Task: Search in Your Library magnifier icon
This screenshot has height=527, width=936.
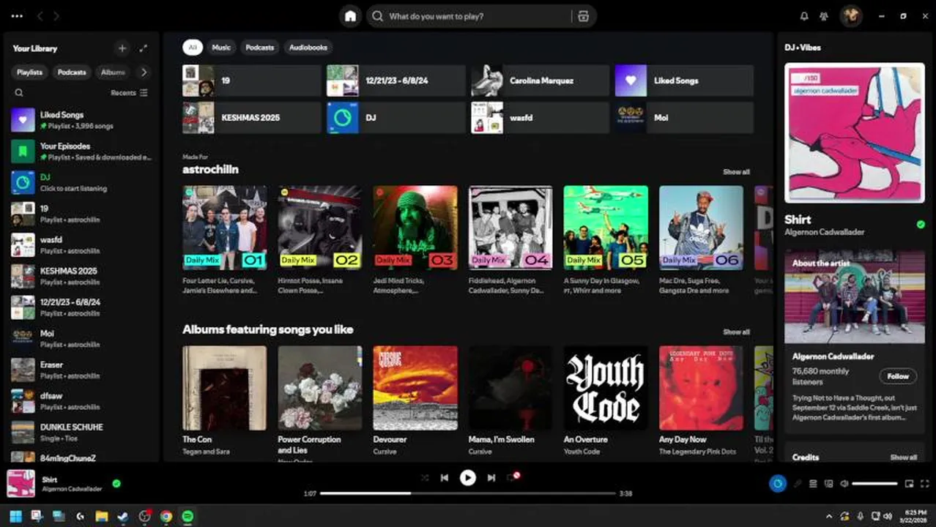Action: pyautogui.click(x=19, y=93)
